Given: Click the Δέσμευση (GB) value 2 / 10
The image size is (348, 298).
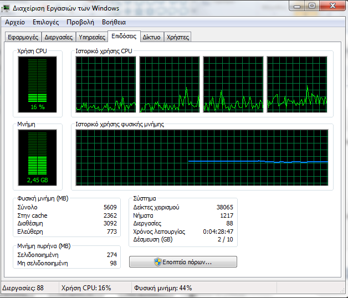Looking at the screenshot, I should tap(226, 239).
